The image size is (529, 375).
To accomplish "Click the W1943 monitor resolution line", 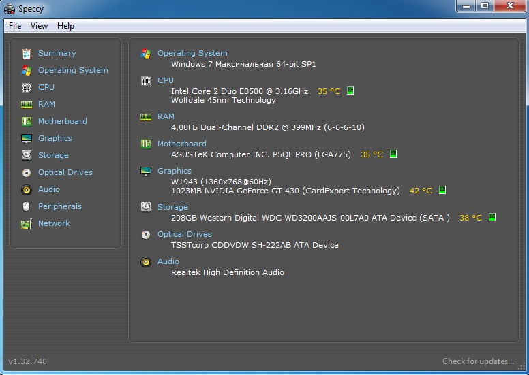I will pyautogui.click(x=221, y=182).
